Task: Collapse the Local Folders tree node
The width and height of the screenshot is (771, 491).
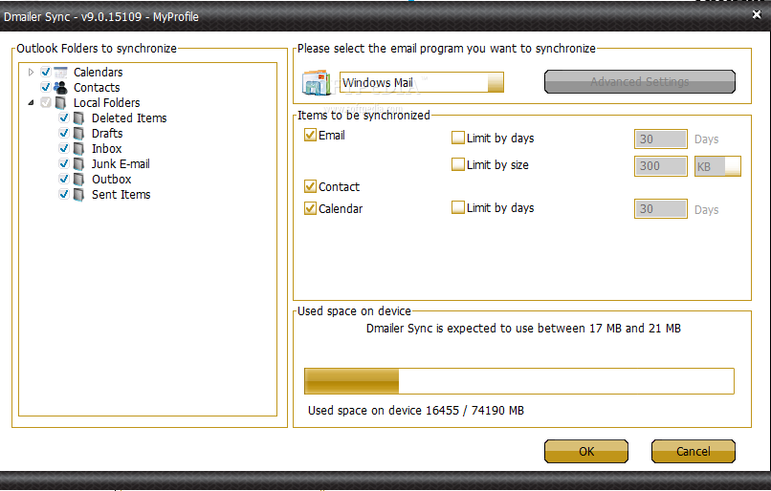Action: tap(31, 102)
